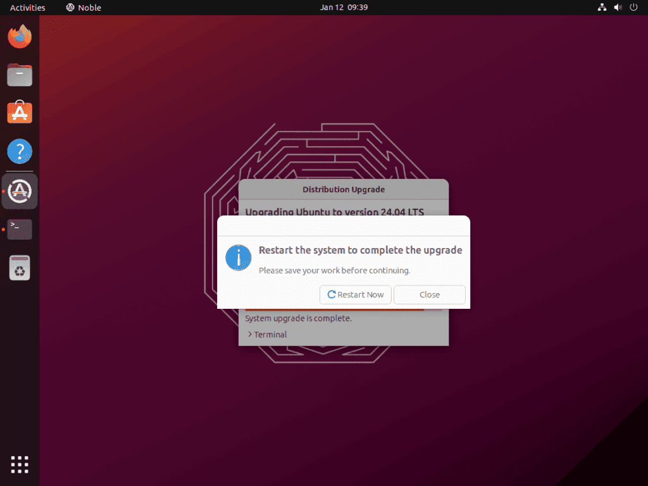Select the Distribution Upgrade window title bar
This screenshot has width=648, height=486.
point(344,189)
